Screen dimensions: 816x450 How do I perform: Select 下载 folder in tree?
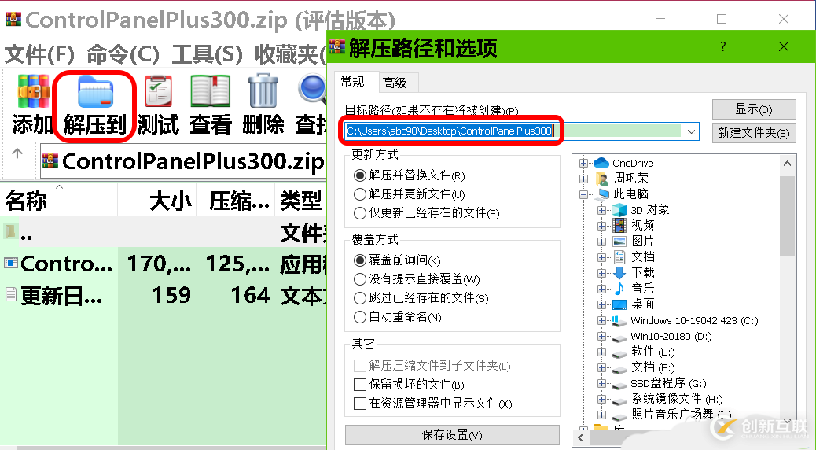pos(643,272)
